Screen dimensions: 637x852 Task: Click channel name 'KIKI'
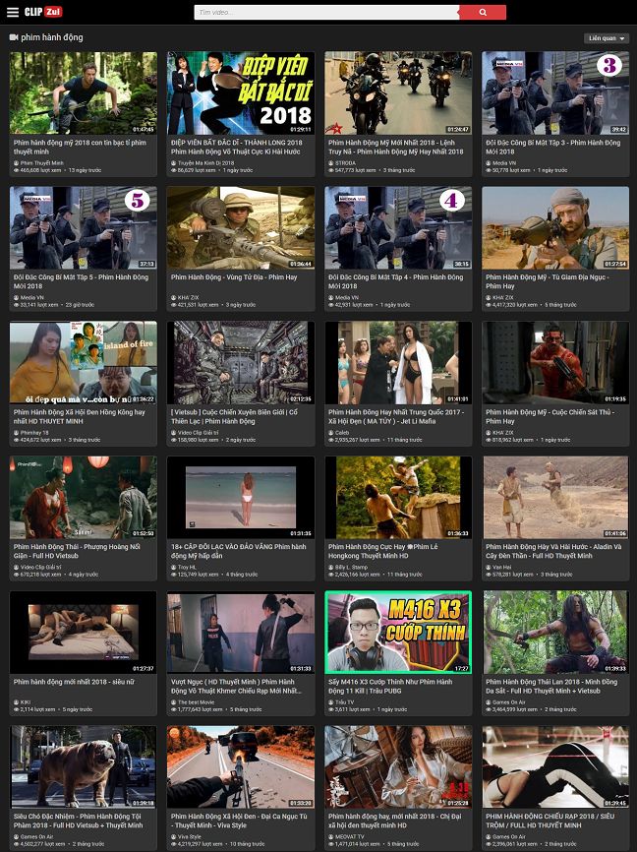pyautogui.click(x=26, y=702)
